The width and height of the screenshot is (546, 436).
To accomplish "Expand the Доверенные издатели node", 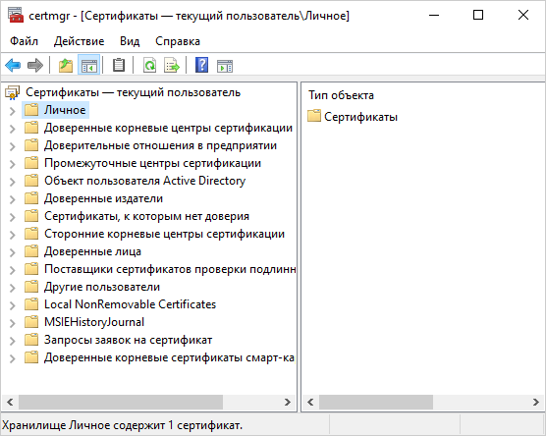I will point(13,199).
